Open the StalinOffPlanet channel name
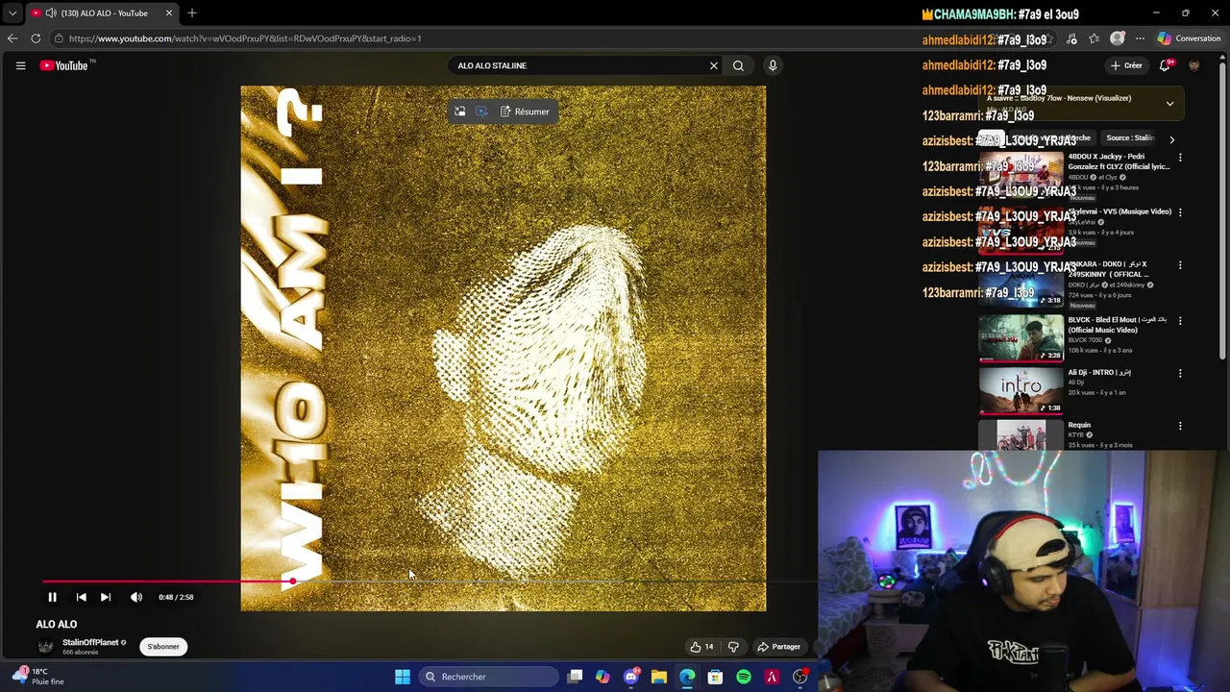 (90, 642)
